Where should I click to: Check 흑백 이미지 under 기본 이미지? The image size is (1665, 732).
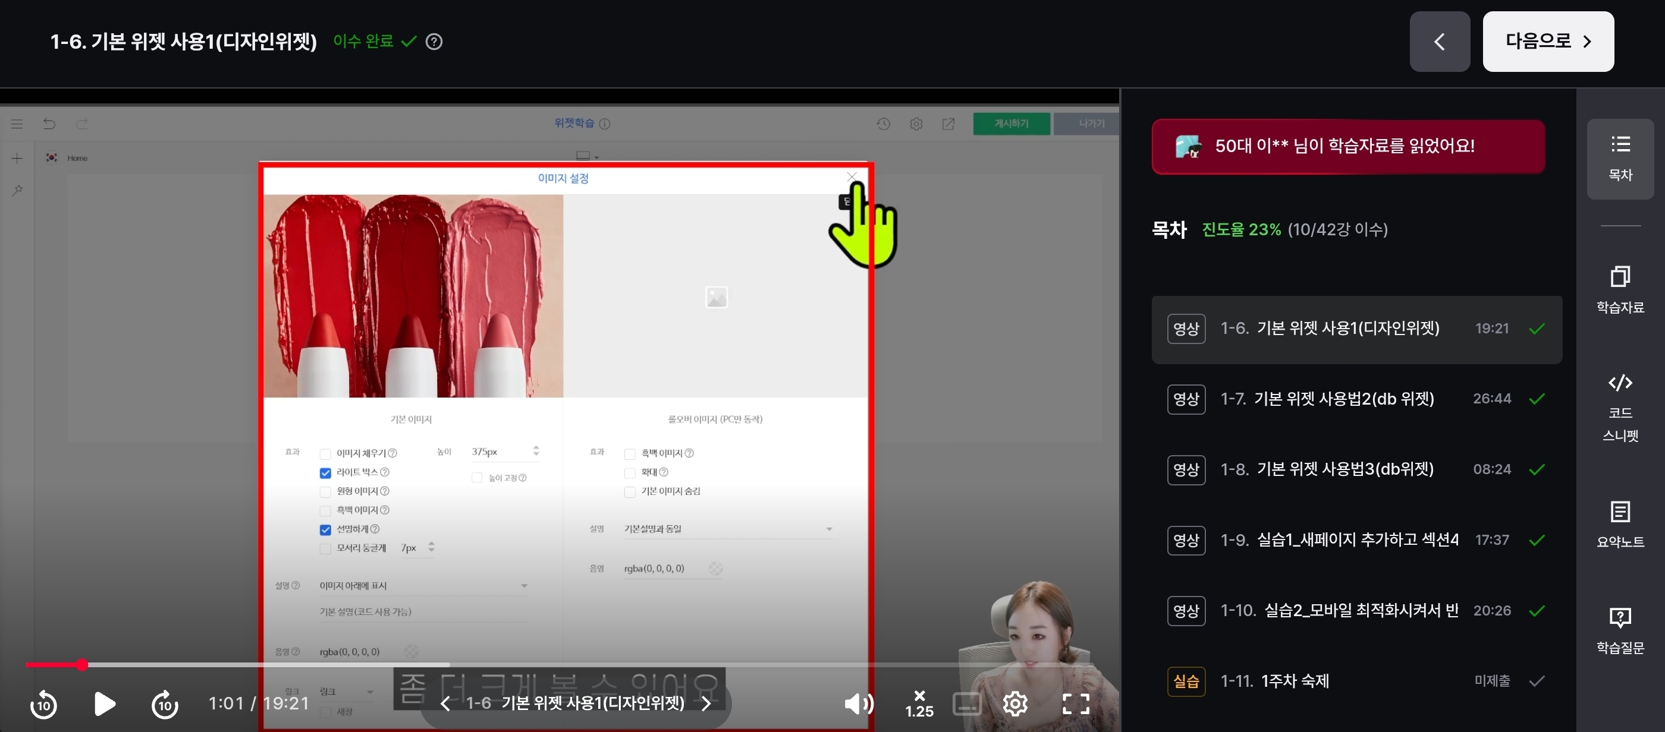[x=325, y=510]
